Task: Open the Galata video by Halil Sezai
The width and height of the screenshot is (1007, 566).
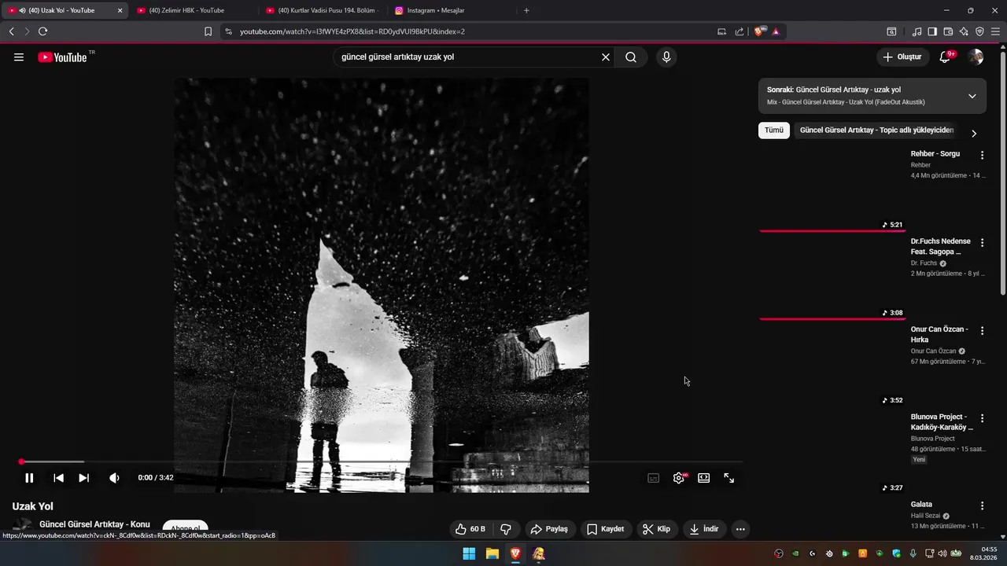Action: click(x=921, y=505)
